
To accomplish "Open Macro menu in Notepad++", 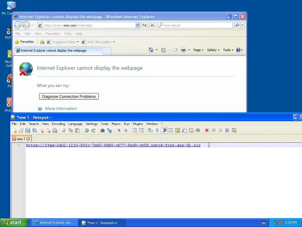I will point(116,124).
